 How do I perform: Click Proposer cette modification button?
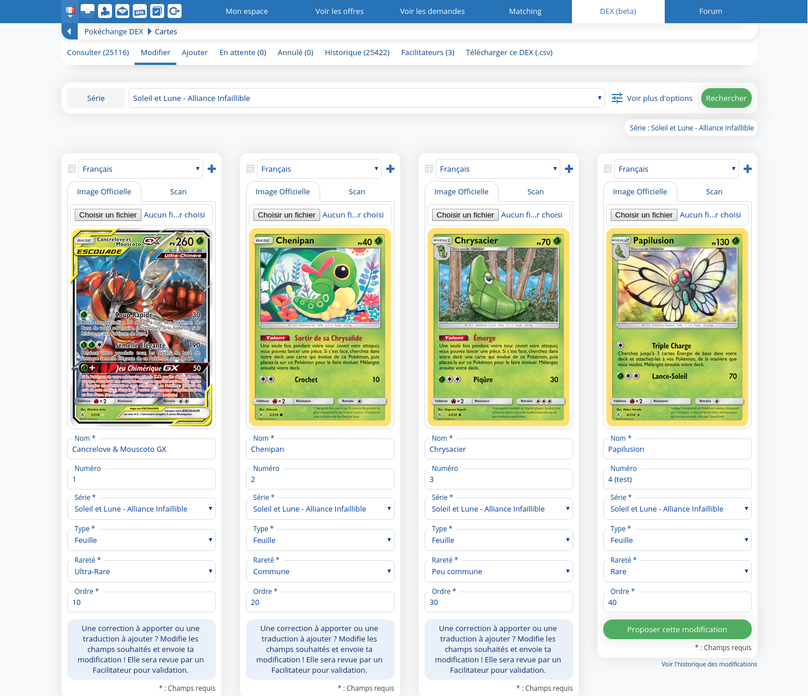click(x=677, y=629)
